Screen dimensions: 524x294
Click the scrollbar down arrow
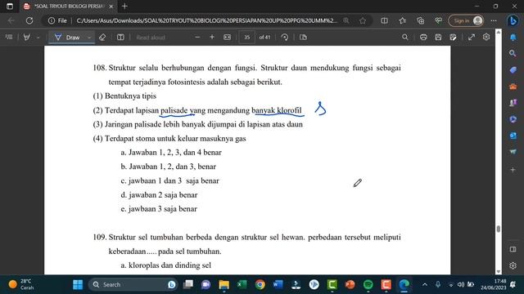499,272
